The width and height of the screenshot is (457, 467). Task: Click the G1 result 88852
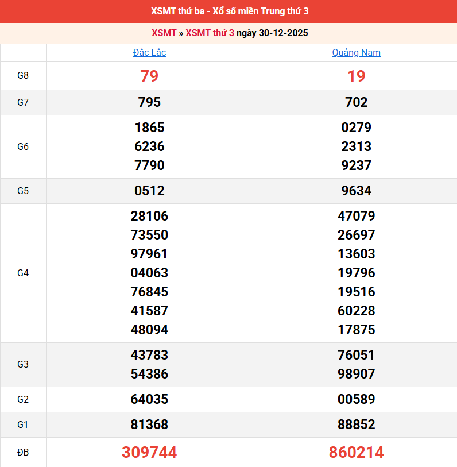tap(356, 424)
